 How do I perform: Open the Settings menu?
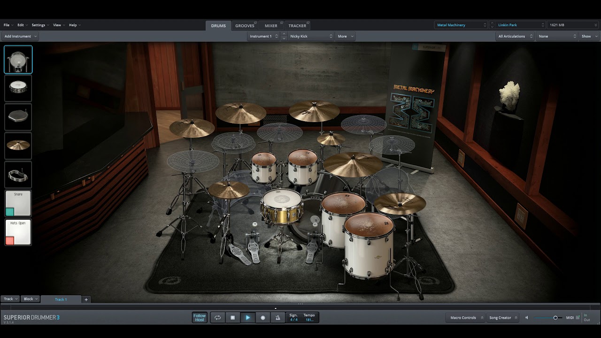click(40, 25)
